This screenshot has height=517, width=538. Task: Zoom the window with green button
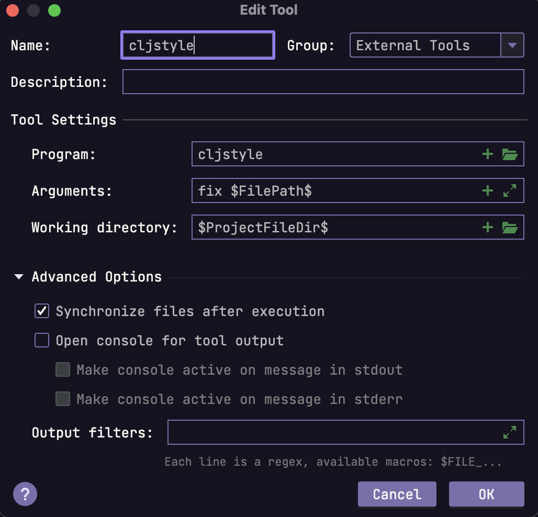click(54, 10)
